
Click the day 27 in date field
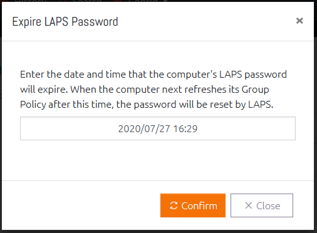coord(165,129)
